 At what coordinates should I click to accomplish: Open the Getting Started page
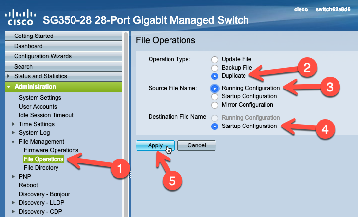point(63,36)
